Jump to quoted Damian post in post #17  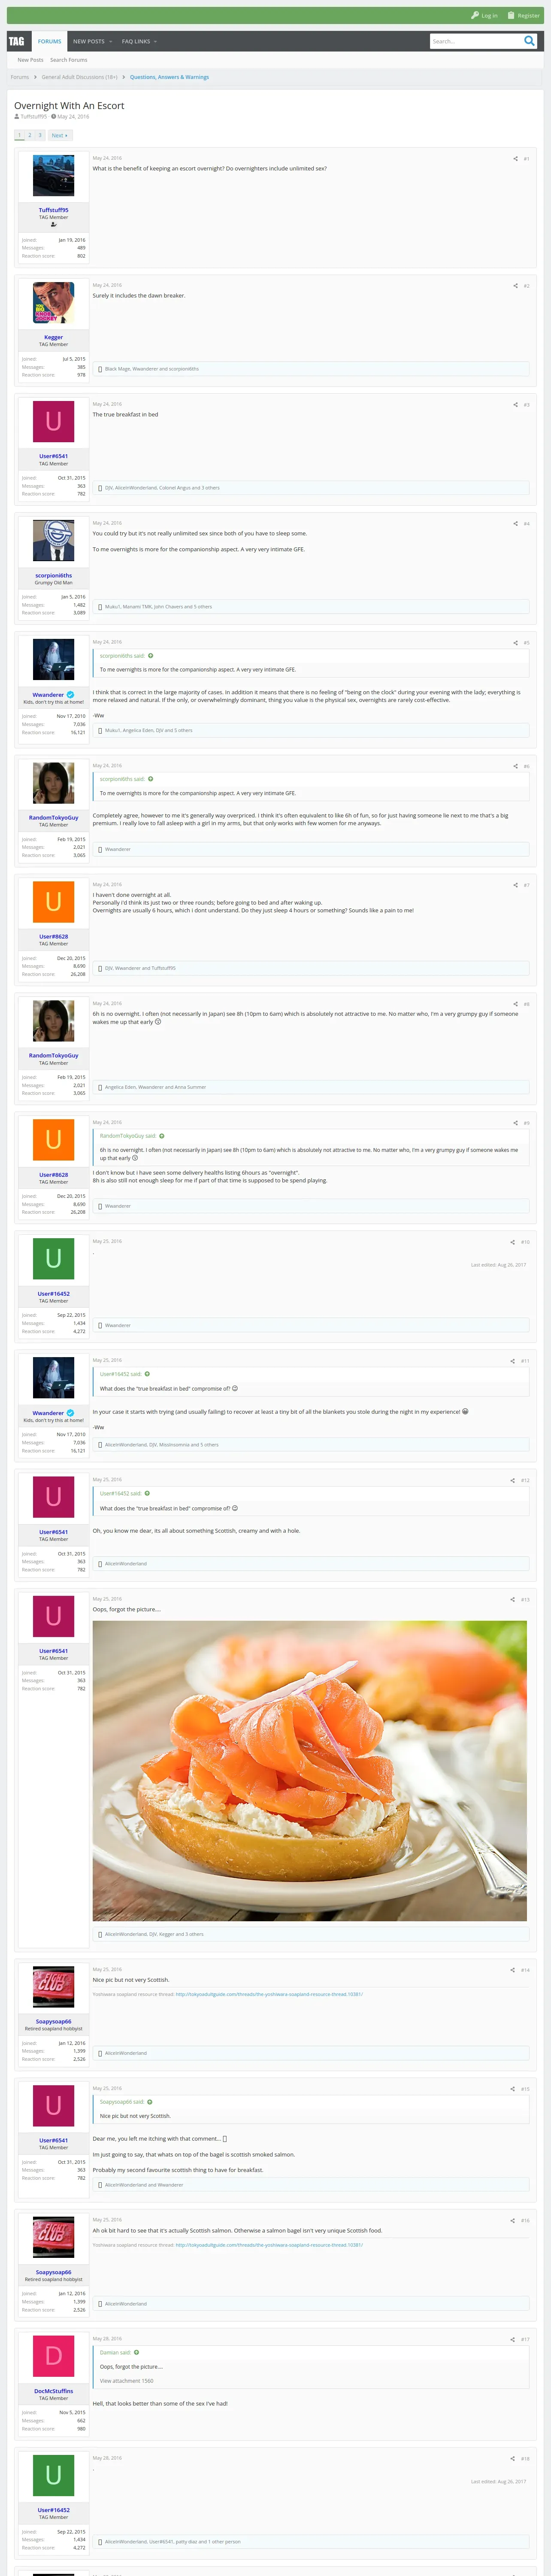136,2352
